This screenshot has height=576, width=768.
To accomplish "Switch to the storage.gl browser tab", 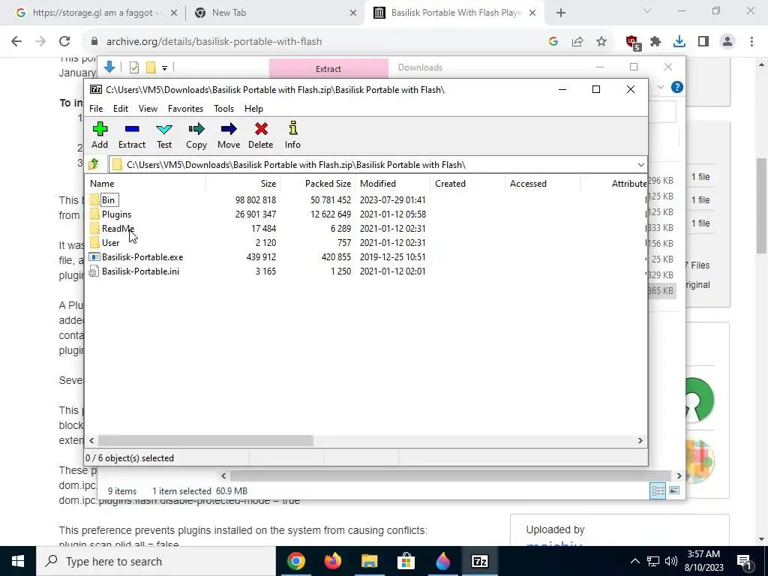I will pos(97,13).
